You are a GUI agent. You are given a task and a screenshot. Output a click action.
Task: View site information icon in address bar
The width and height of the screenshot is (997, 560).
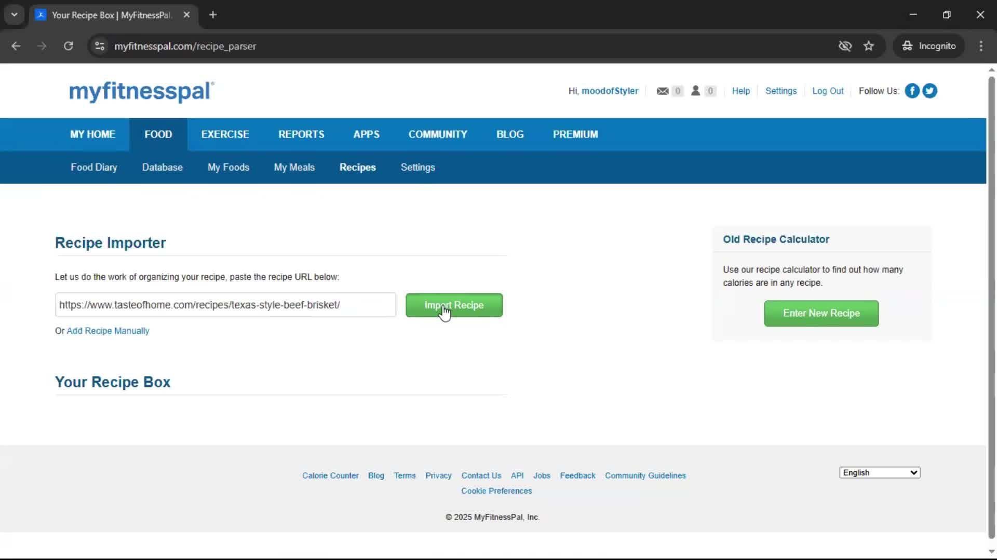pos(100,46)
